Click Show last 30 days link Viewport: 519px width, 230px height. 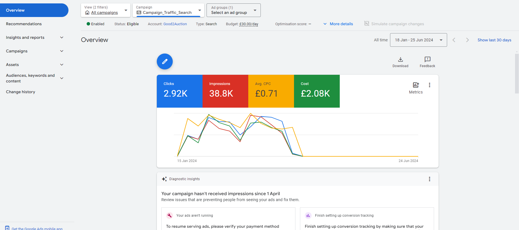(x=494, y=40)
